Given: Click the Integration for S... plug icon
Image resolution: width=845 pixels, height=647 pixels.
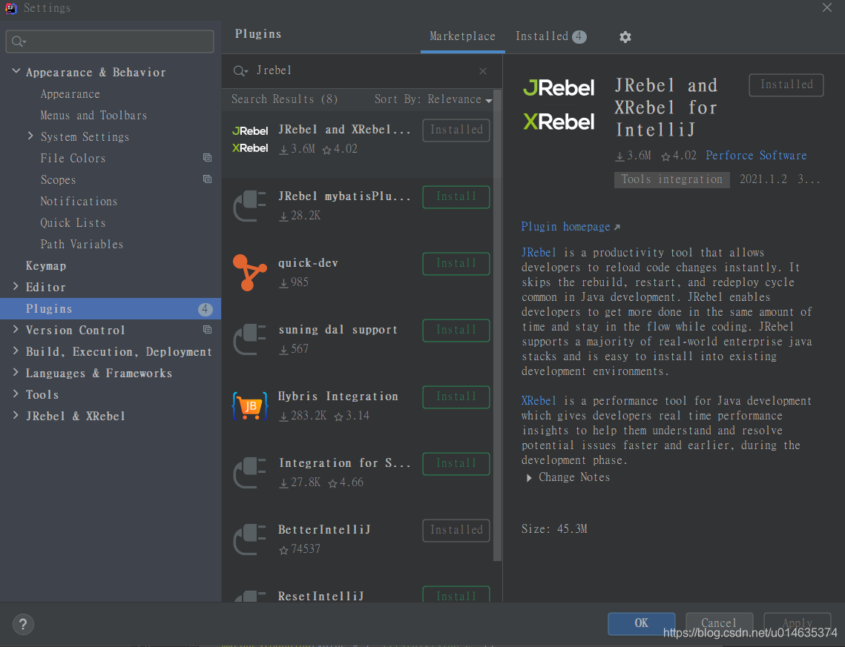Looking at the screenshot, I should pos(249,473).
